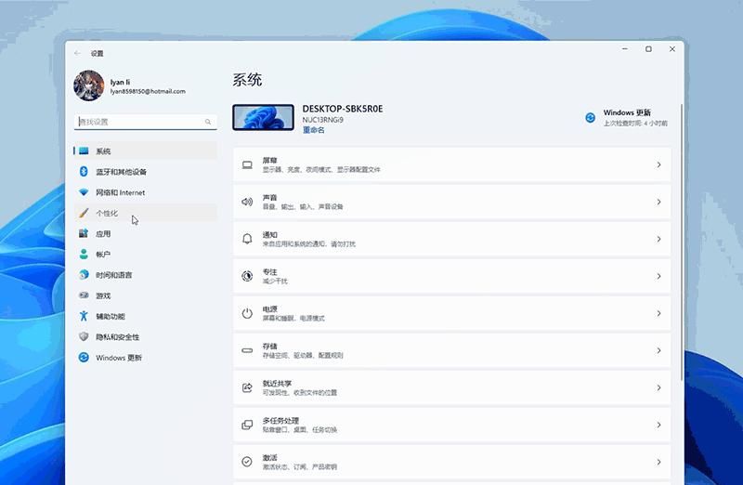Select 系统 label in the sidebar
Image resolution: width=743 pixels, height=485 pixels.
tap(103, 151)
